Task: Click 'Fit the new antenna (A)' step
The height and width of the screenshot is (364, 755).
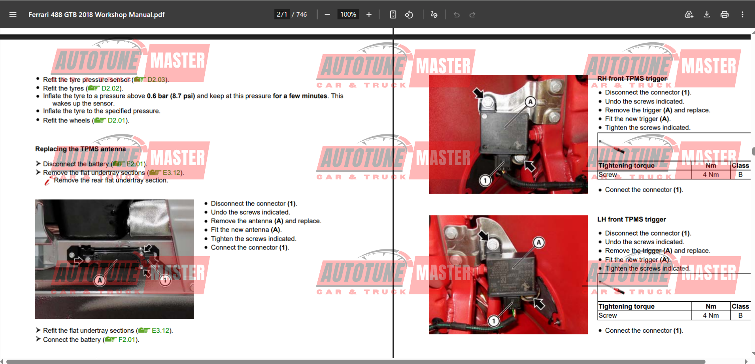Action: pos(246,230)
